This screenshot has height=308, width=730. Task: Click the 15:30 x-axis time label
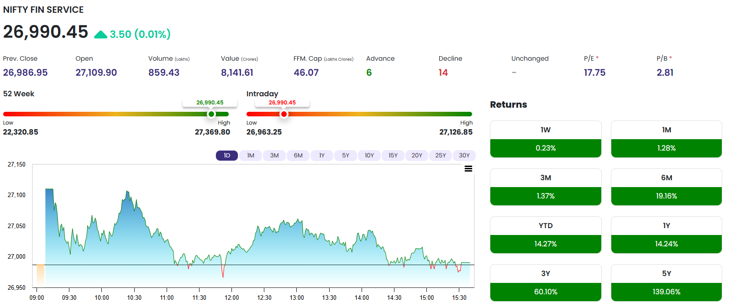459,298
